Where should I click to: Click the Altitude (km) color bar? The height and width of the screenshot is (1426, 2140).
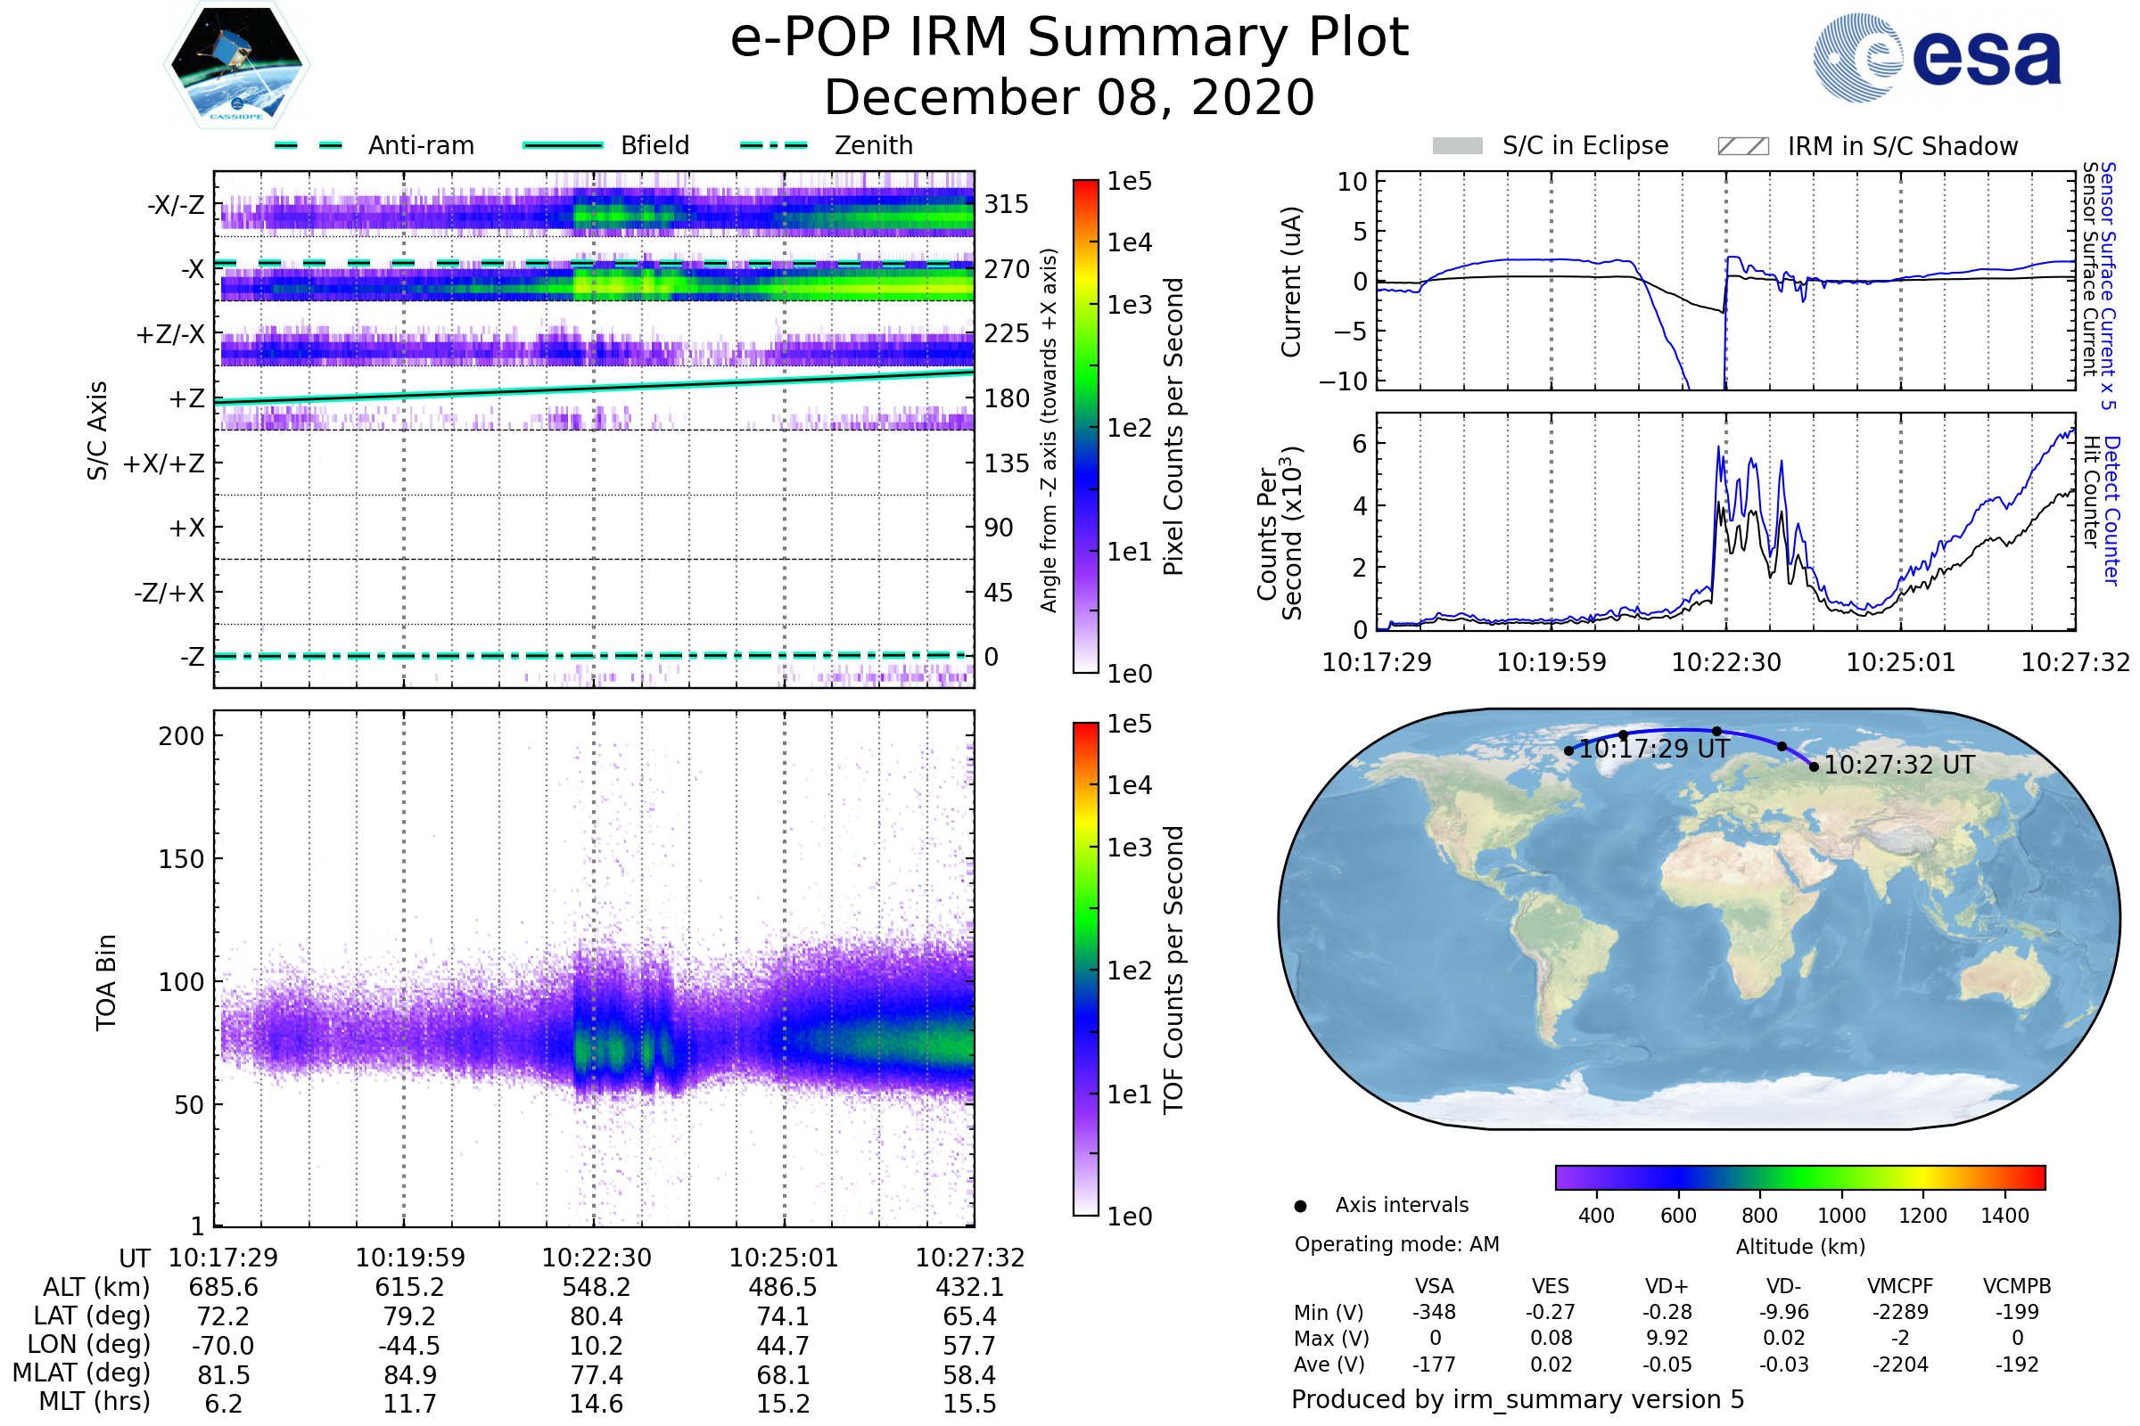point(1799,1176)
